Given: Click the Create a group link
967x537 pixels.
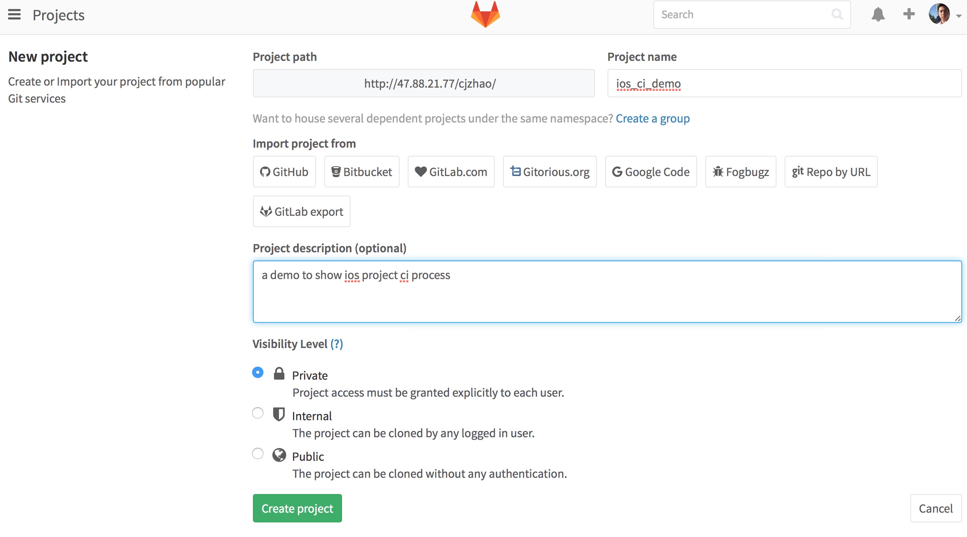Looking at the screenshot, I should pyautogui.click(x=652, y=118).
